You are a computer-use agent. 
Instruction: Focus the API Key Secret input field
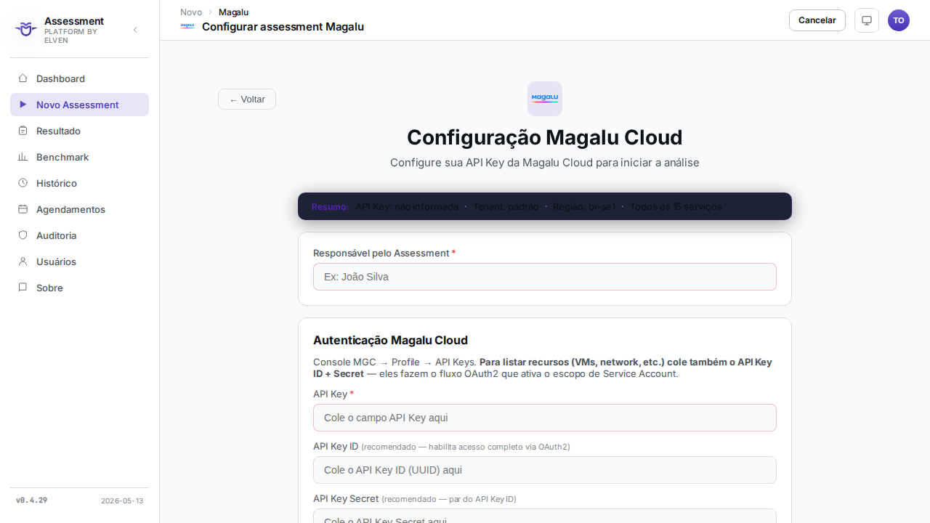coord(545,516)
